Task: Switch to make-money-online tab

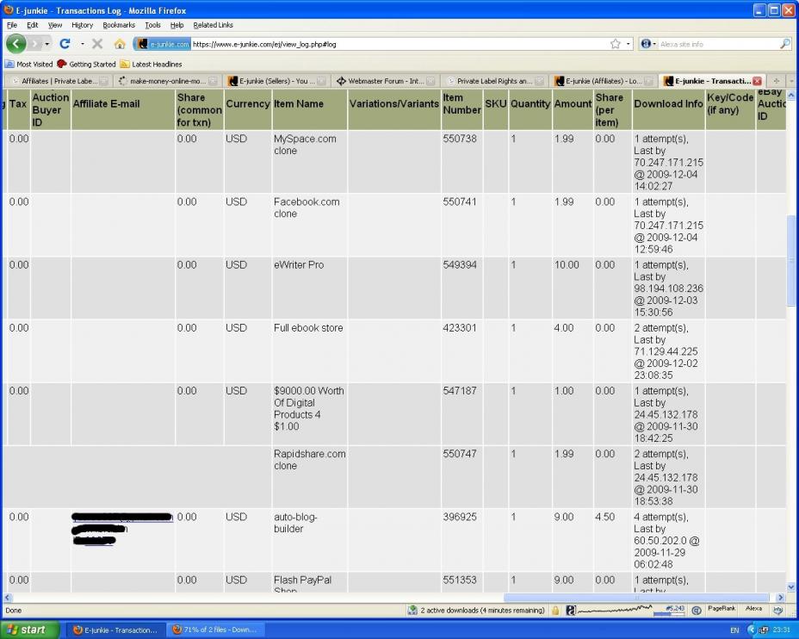Action: pos(167,81)
